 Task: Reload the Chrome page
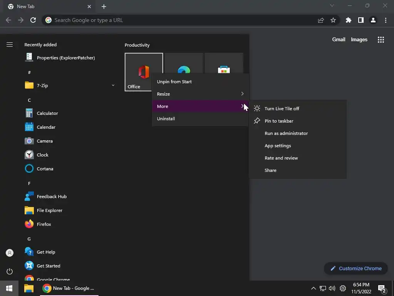point(33,20)
